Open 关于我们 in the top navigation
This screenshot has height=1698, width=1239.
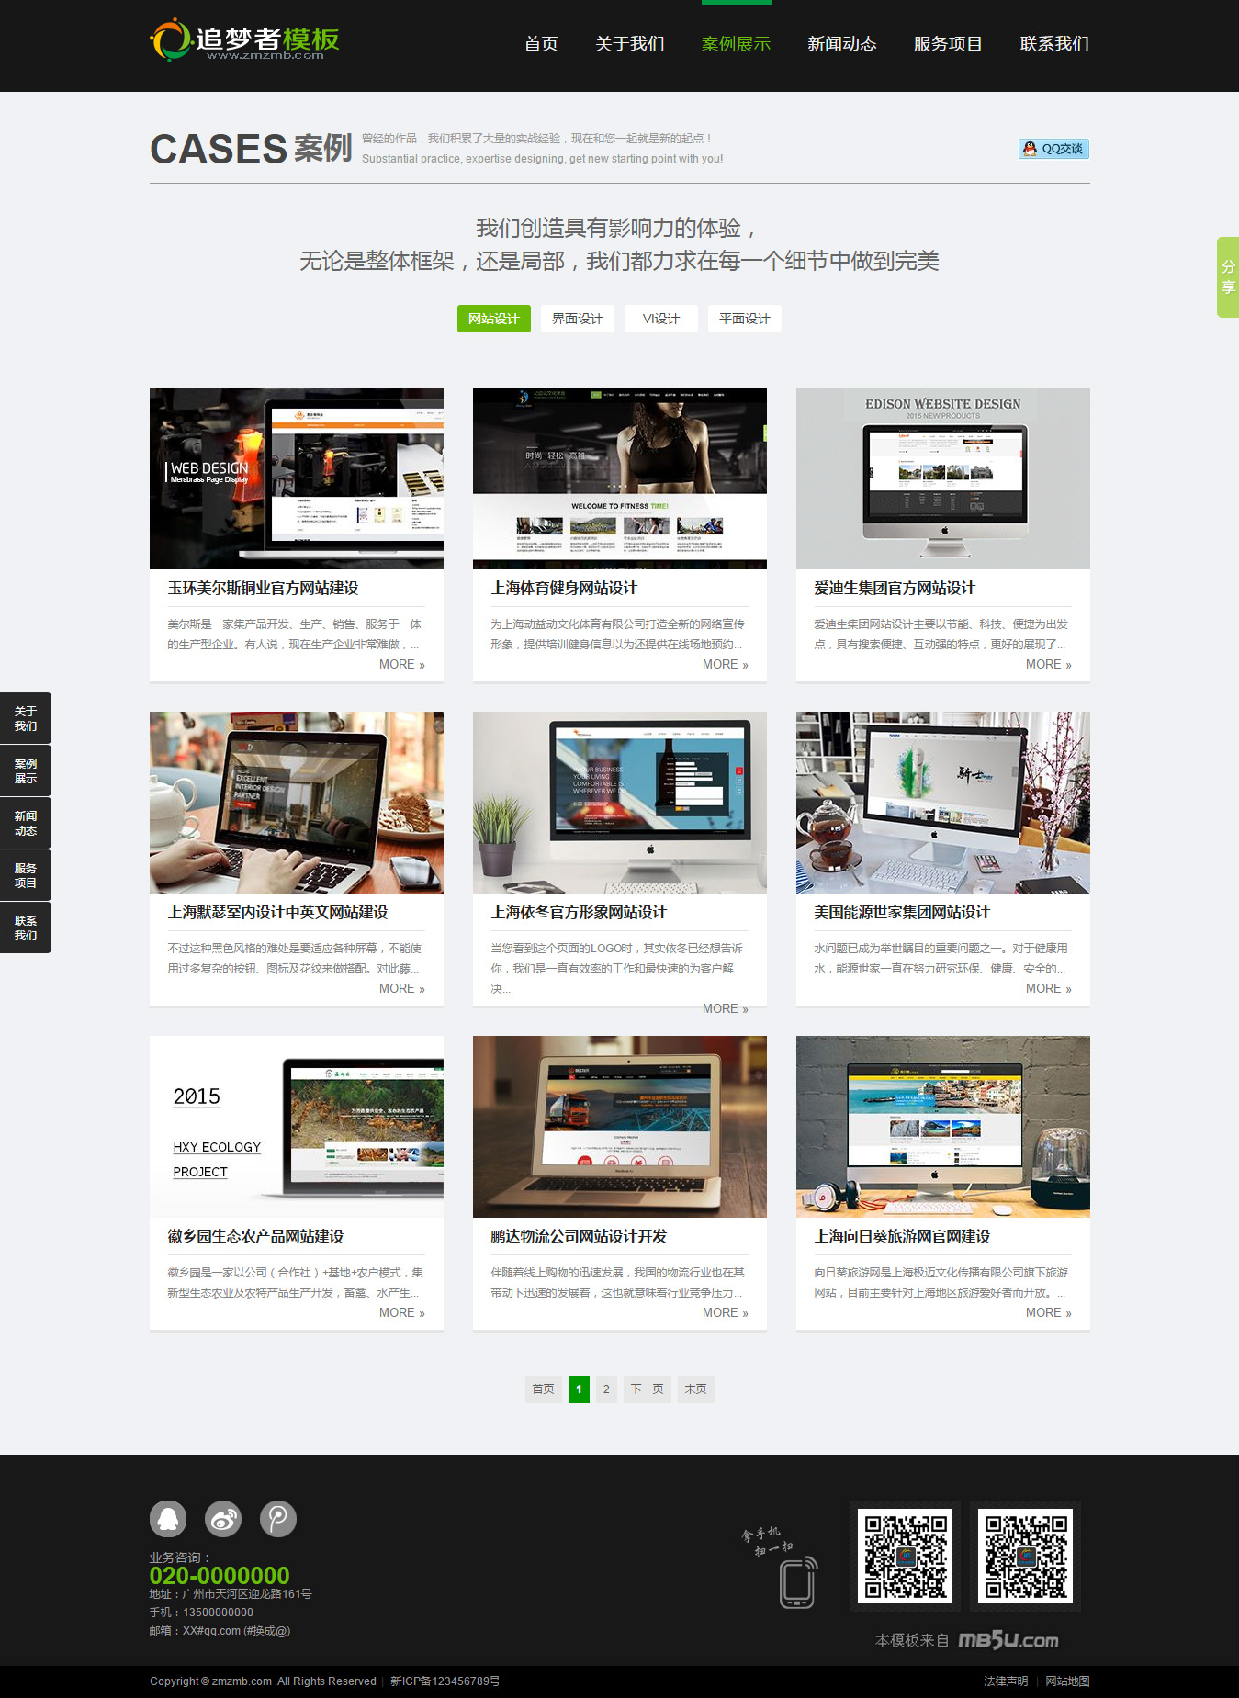629,44
